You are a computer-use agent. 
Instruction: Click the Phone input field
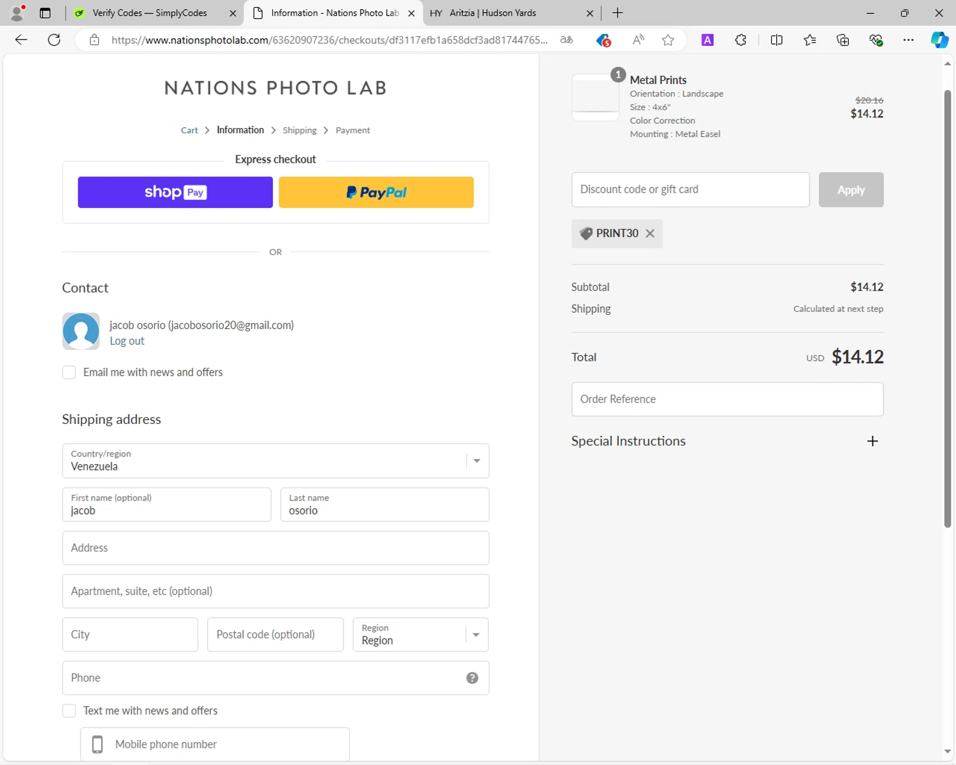(x=275, y=678)
